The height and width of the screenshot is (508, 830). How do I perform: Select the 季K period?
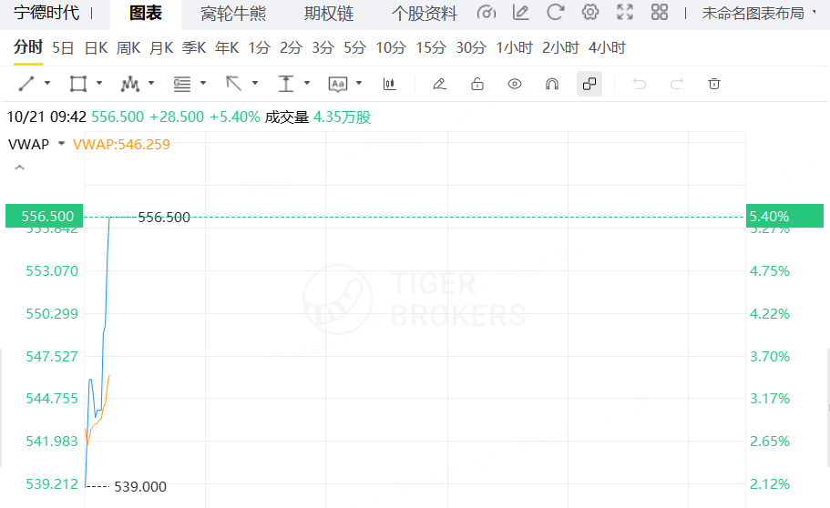click(x=194, y=48)
